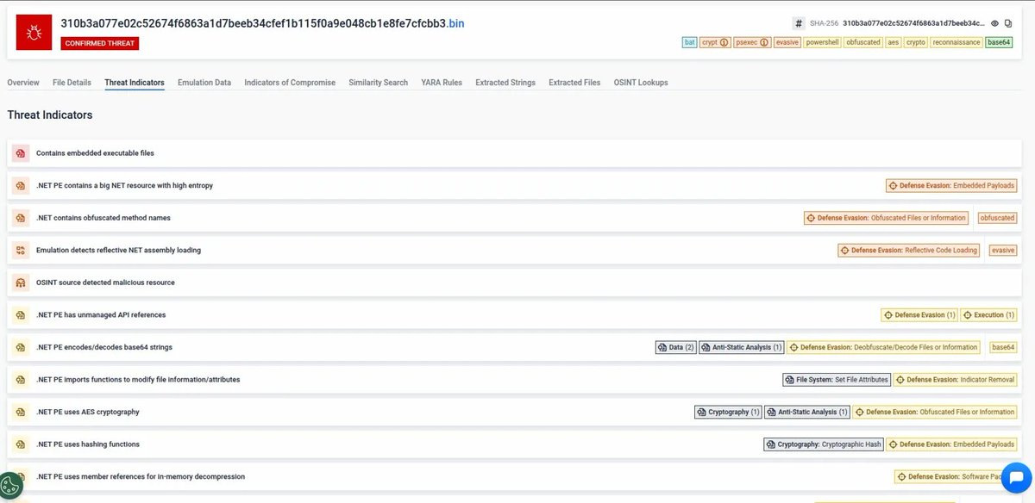Click emulation icon beside reflective loading indicator
Image resolution: width=1035 pixels, height=503 pixels.
click(21, 250)
